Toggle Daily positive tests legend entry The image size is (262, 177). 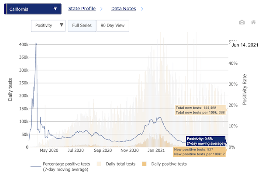[168, 164]
